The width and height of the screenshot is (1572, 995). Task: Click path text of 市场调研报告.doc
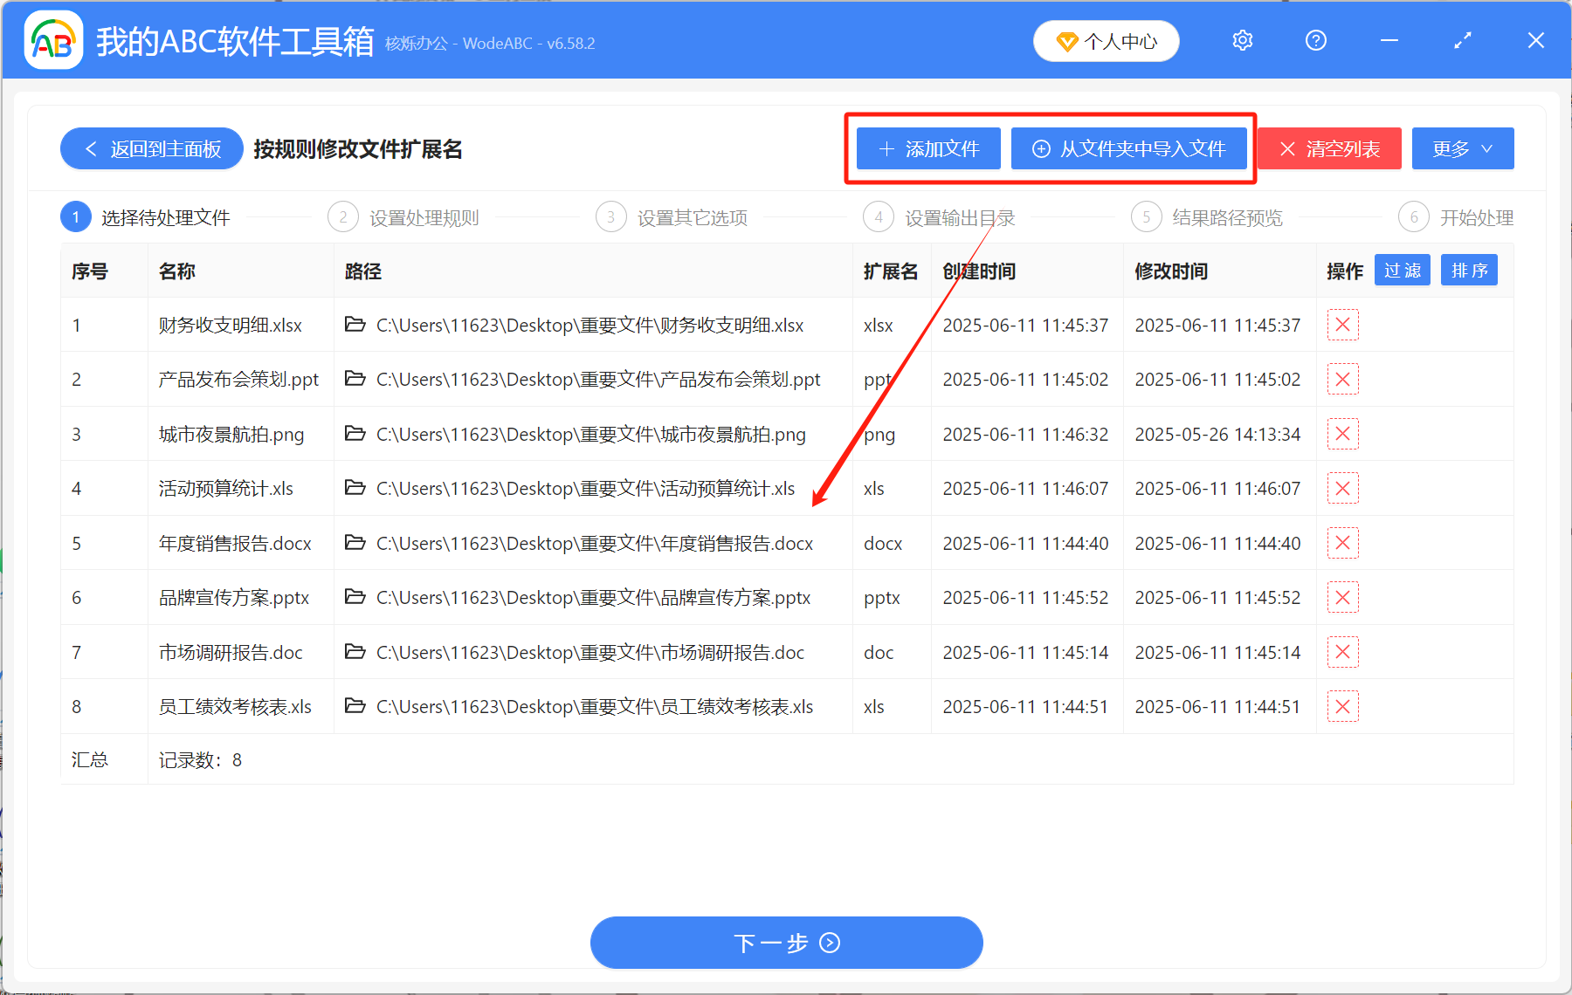click(x=590, y=653)
